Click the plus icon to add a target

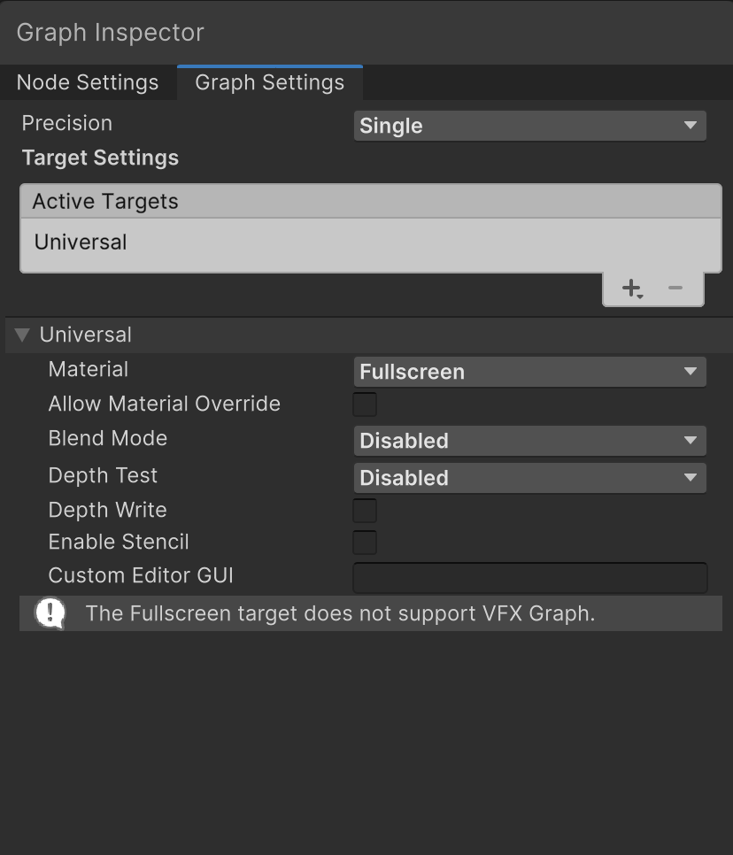click(x=631, y=289)
